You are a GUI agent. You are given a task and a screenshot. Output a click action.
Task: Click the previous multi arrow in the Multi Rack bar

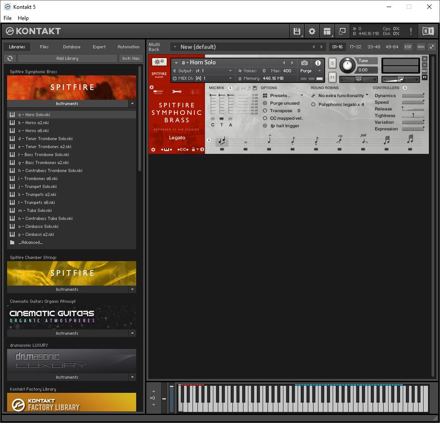coord(314,47)
